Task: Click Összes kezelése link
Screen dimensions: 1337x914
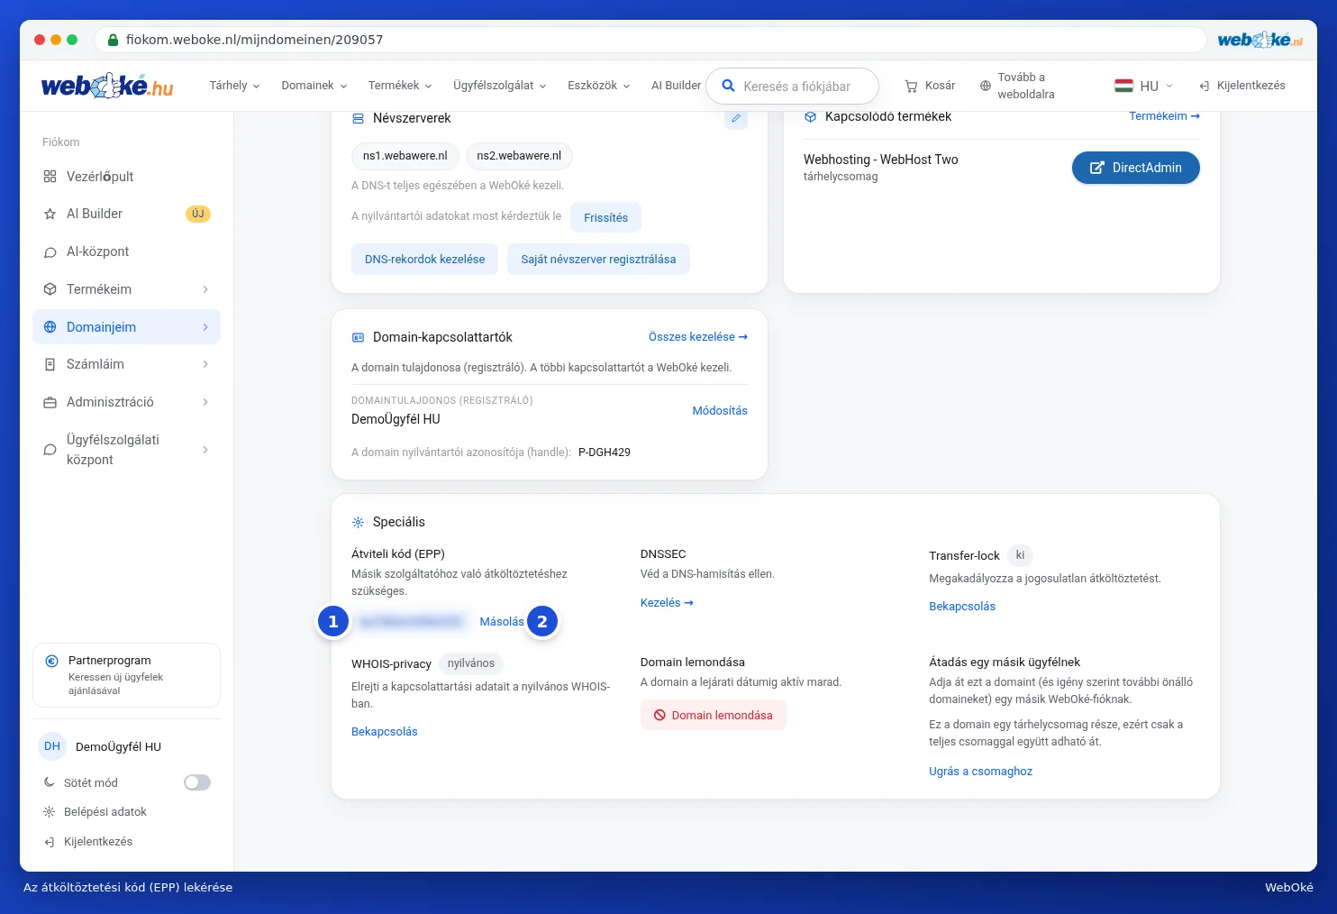Action: pyautogui.click(x=698, y=336)
